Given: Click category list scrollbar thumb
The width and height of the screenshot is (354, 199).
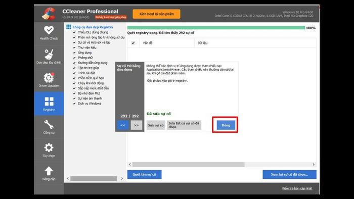Looking at the screenshot, I should tap(94, 178).
